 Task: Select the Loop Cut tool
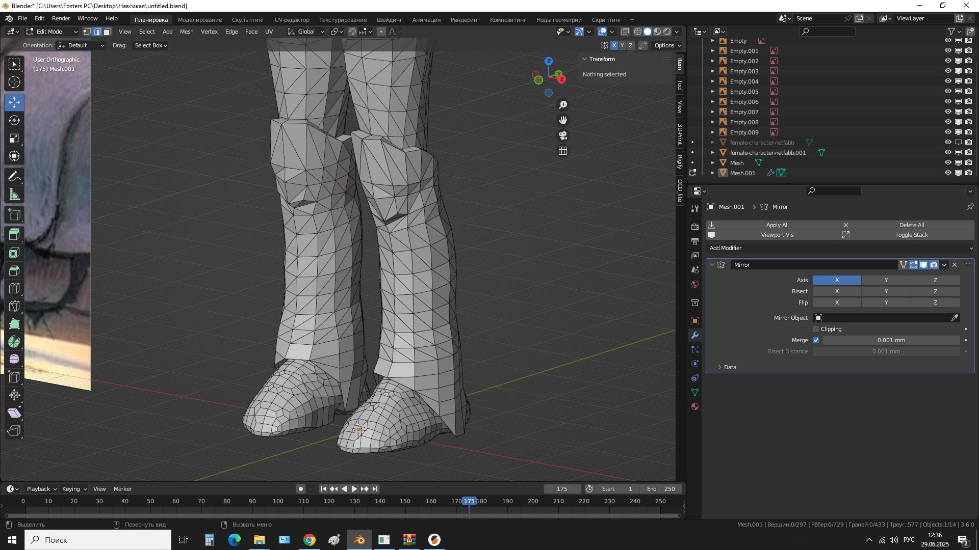[x=14, y=289]
